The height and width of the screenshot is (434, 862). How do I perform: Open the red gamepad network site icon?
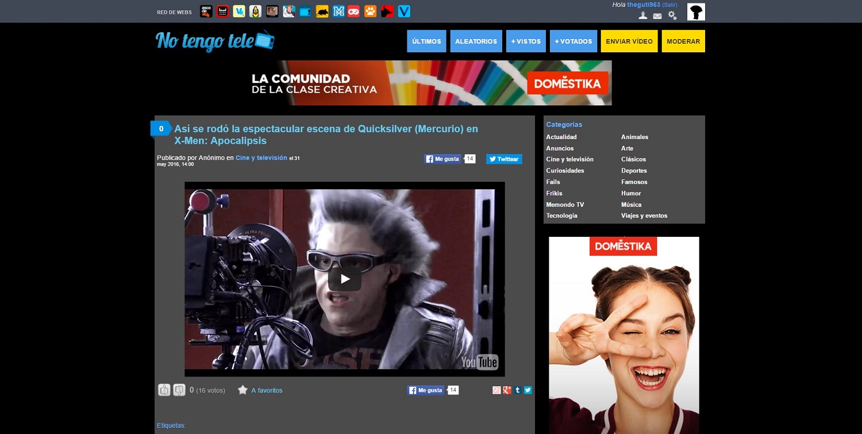point(355,11)
